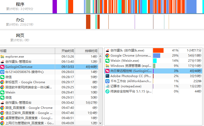Click the 累计时长: 3小时9分 label
The width and height of the screenshot is (204, 126).
coord(20,9)
